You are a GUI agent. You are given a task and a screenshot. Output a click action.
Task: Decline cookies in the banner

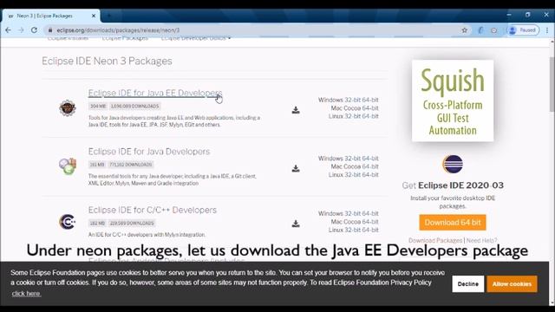[468, 284]
